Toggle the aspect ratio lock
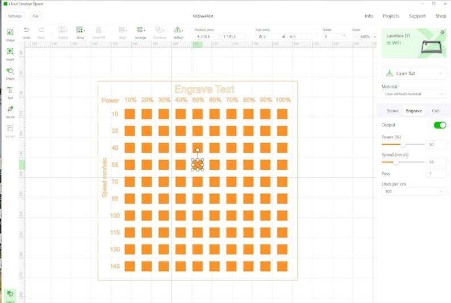This screenshot has height=303, width=451. 283,36
